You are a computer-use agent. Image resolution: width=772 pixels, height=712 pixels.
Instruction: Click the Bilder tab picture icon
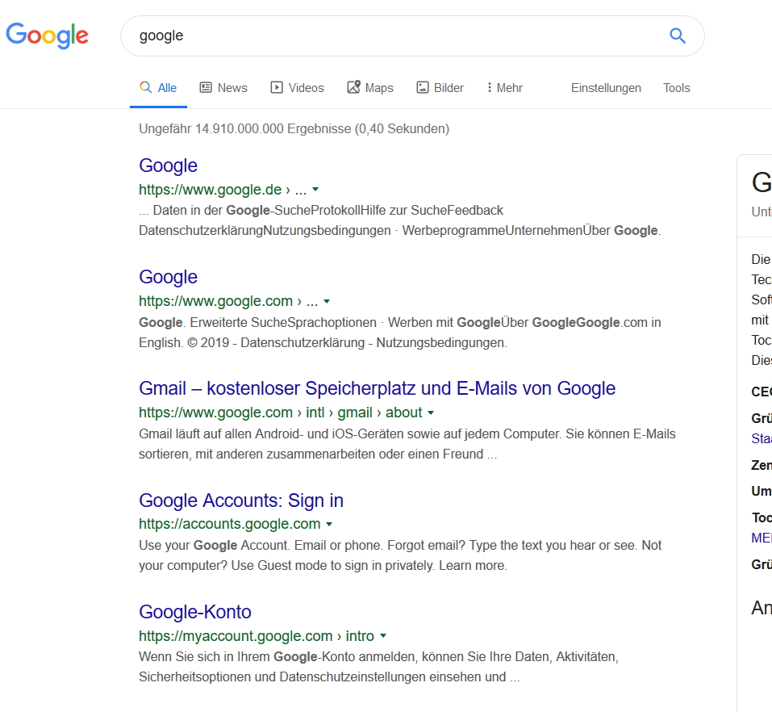[423, 88]
